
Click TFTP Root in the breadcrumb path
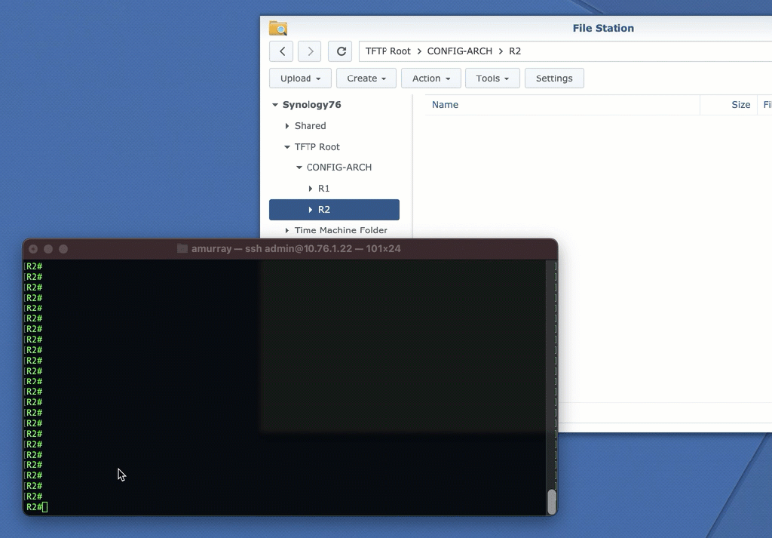click(x=388, y=51)
